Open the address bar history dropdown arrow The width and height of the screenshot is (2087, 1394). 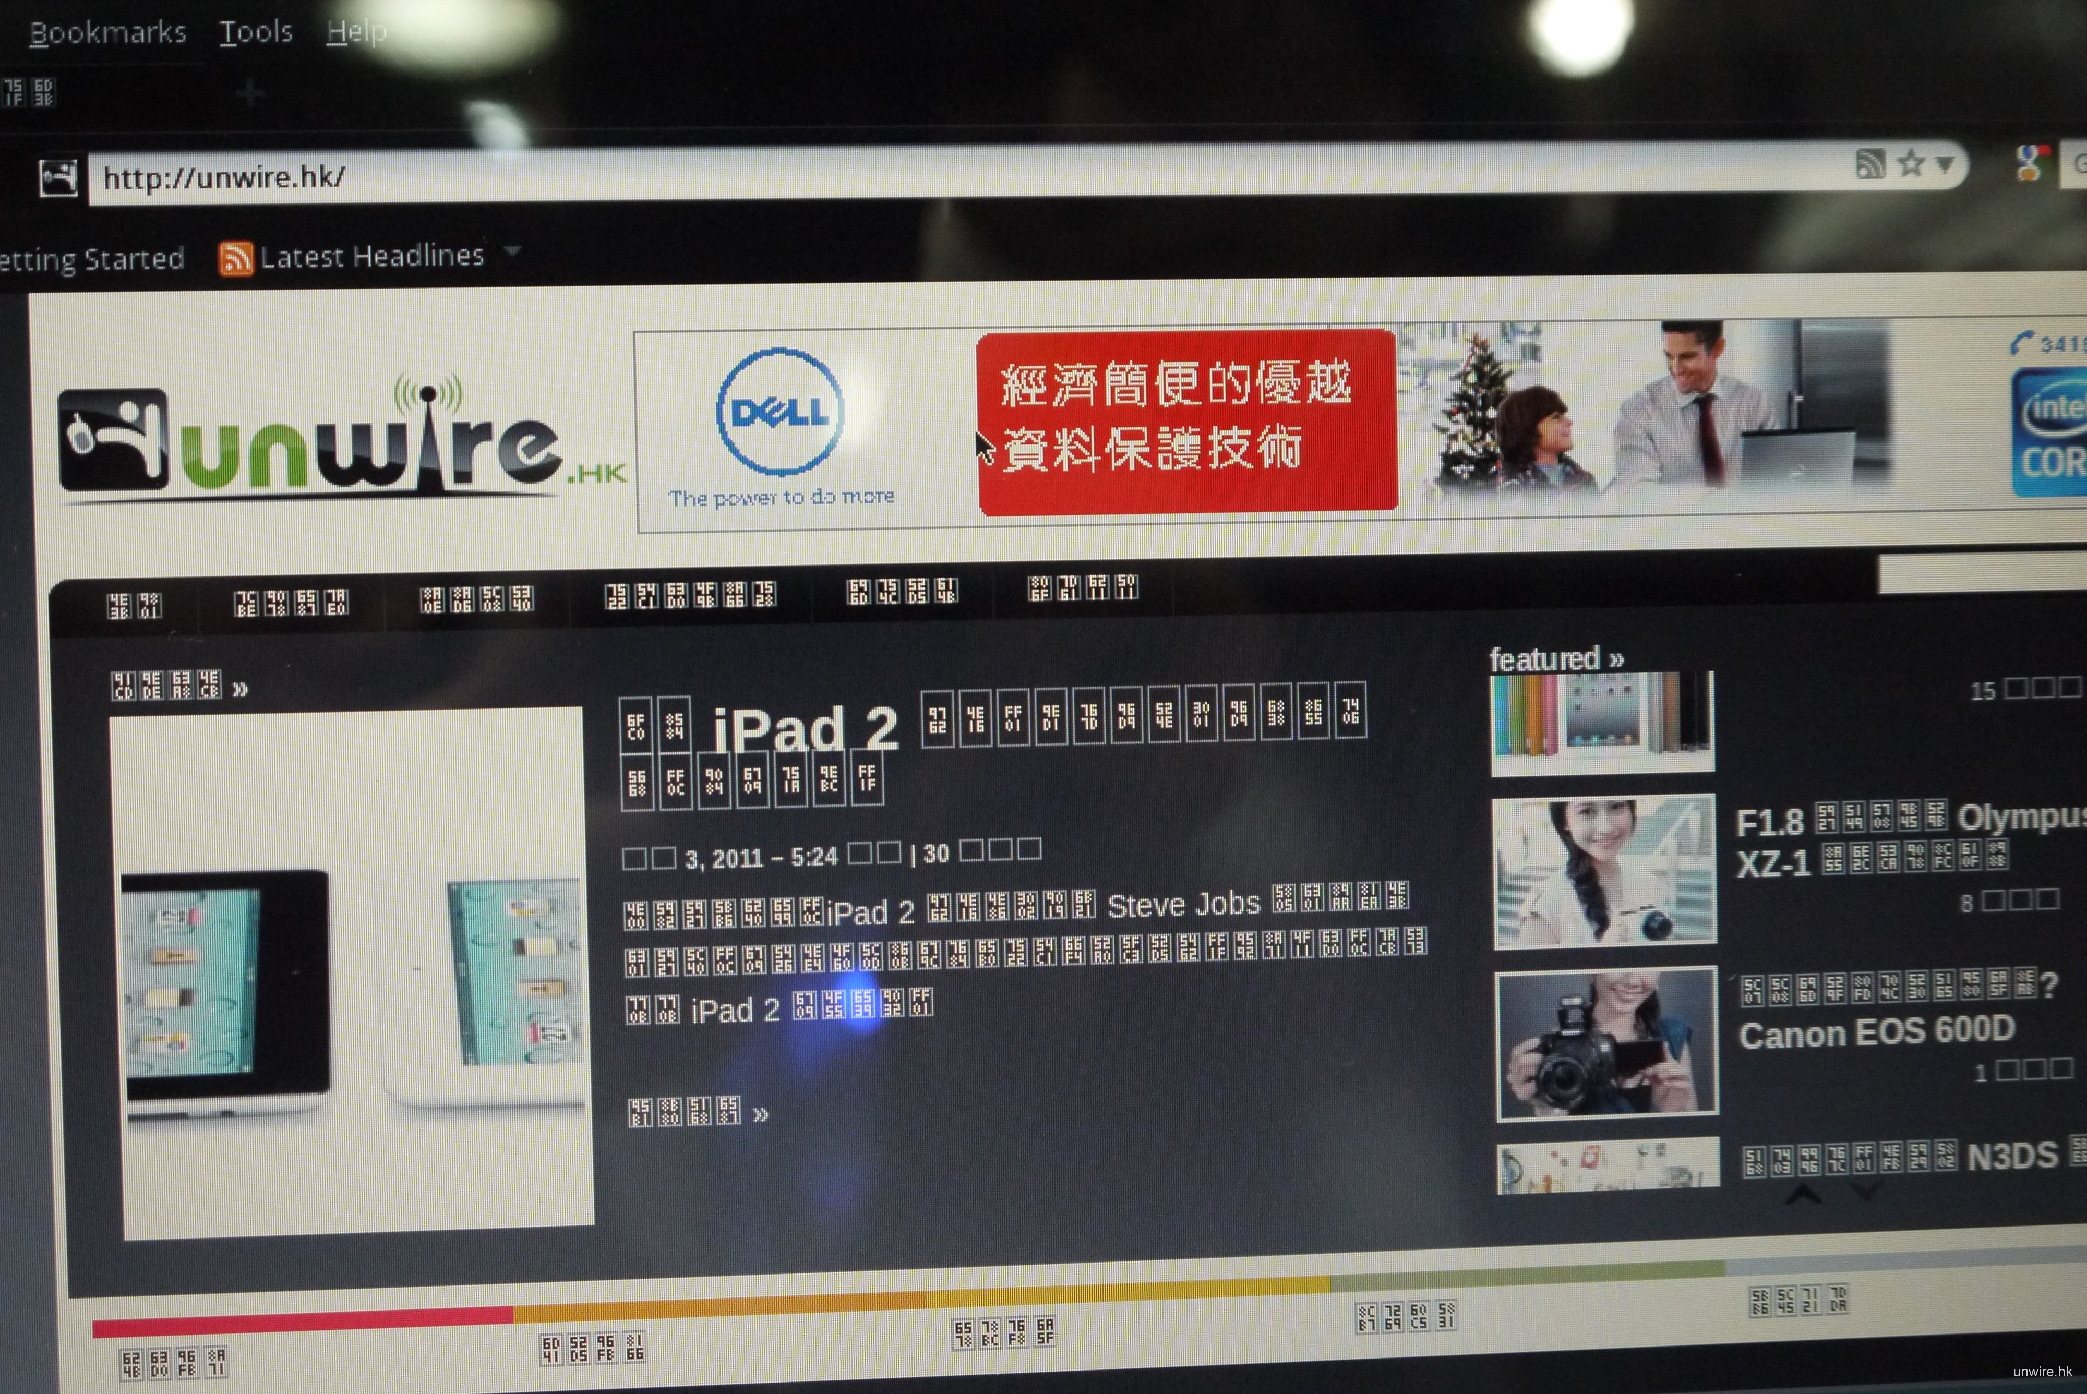pos(1946,164)
